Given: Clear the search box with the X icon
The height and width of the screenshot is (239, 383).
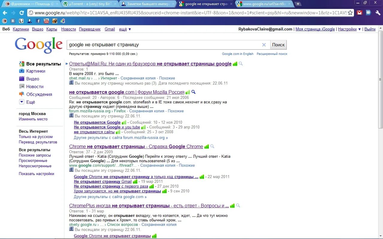Looking at the screenshot, I should (x=264, y=45).
